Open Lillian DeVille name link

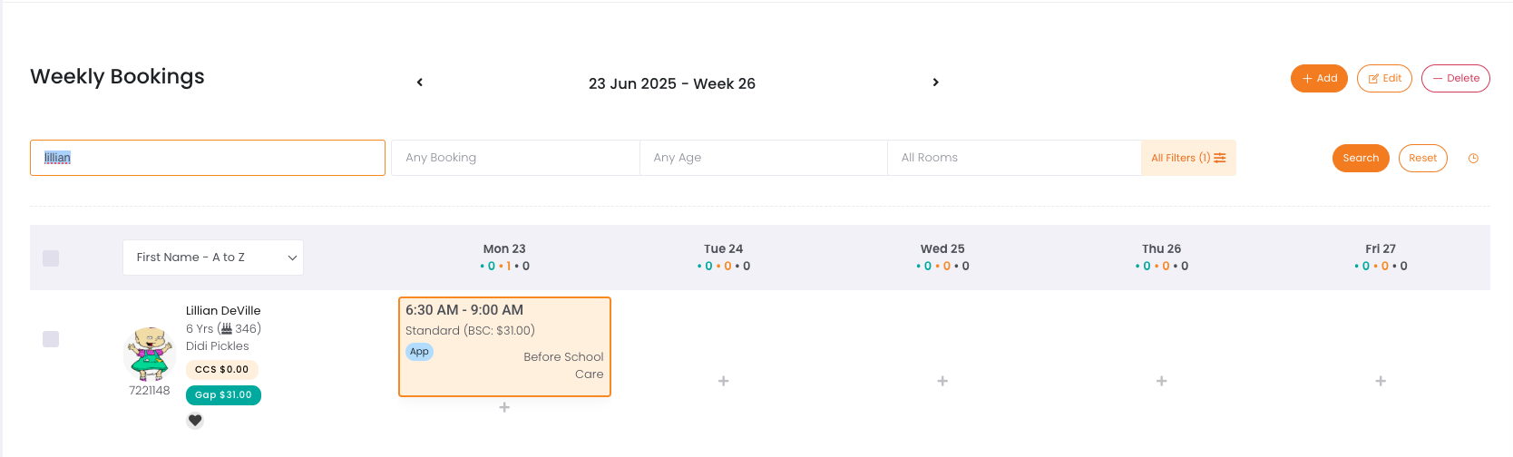pos(223,310)
